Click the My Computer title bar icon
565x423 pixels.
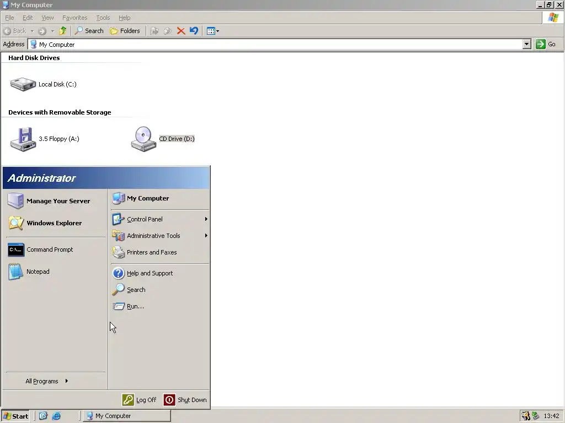[x=6, y=4]
